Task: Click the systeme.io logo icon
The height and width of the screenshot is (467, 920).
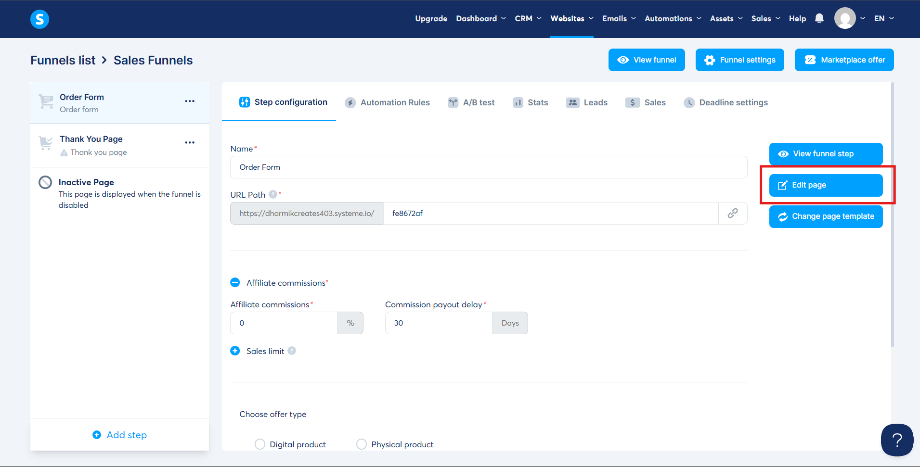Action: (39, 19)
